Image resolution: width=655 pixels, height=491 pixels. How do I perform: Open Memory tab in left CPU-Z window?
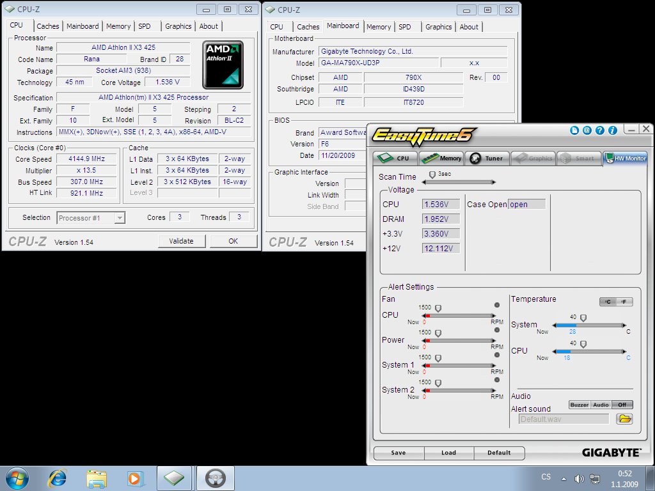pyautogui.click(x=118, y=26)
